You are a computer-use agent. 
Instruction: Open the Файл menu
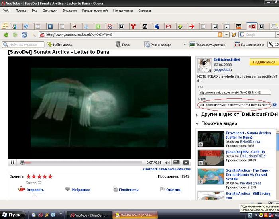(6, 10)
